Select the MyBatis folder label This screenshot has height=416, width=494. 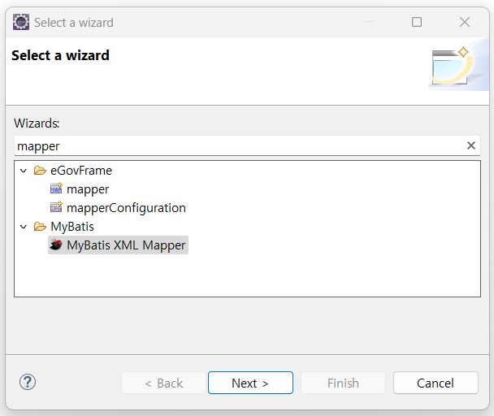[72, 227]
